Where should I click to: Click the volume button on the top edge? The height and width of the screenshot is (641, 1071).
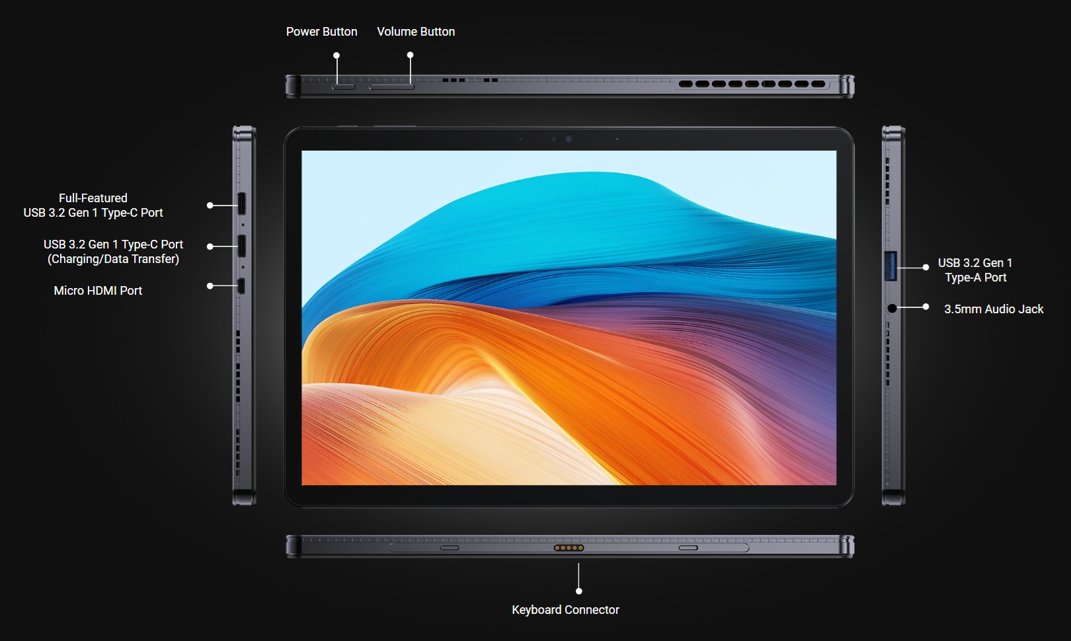[391, 87]
